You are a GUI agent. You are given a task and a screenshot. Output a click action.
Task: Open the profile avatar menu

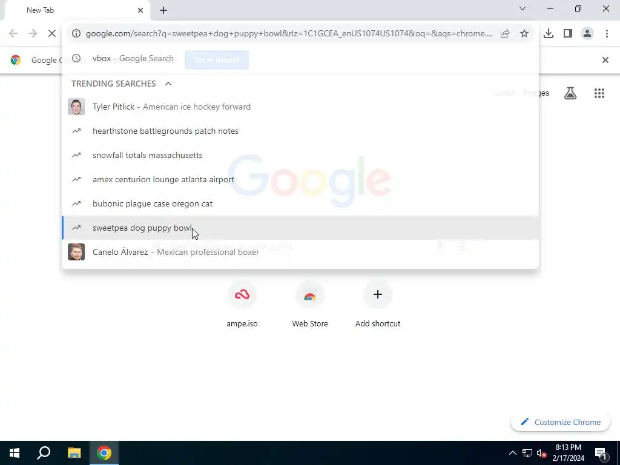[587, 34]
